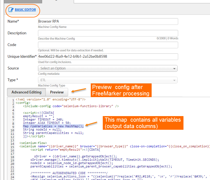
Task: Click the emptyResult = "" code line
Action: point(39,116)
